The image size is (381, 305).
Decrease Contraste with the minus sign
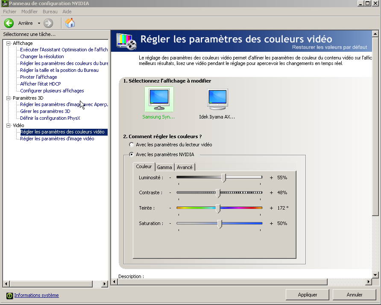[170, 192]
